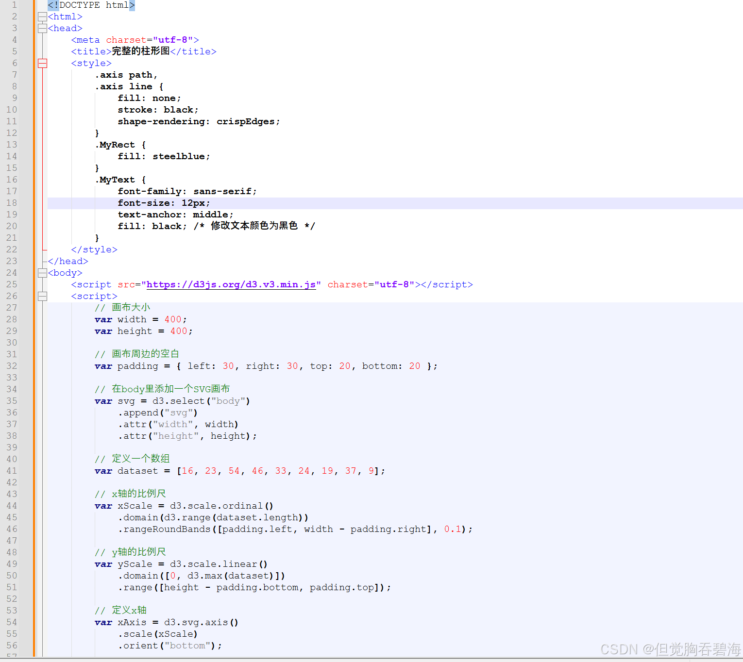Collapse the head tag fold marker

coord(42,28)
